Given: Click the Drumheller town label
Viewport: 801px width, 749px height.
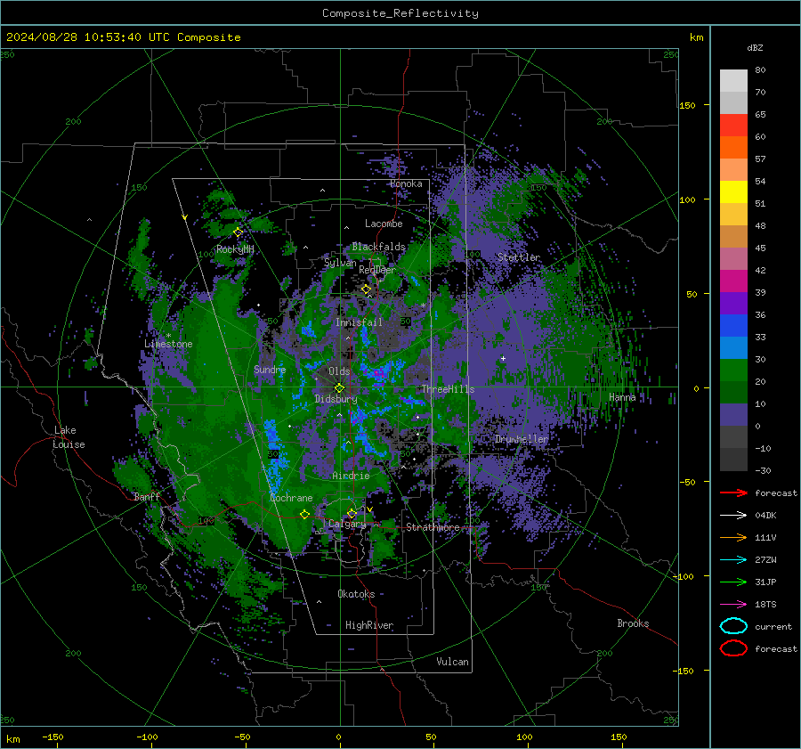Looking at the screenshot, I should tap(522, 439).
